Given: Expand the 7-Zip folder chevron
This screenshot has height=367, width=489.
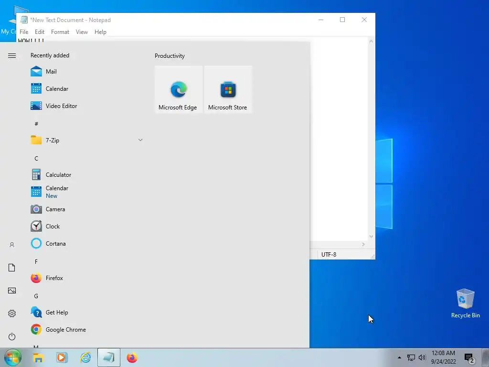Looking at the screenshot, I should [140, 140].
